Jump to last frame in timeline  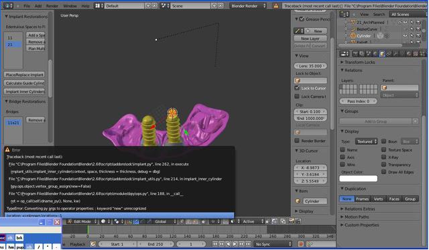pos(248,244)
